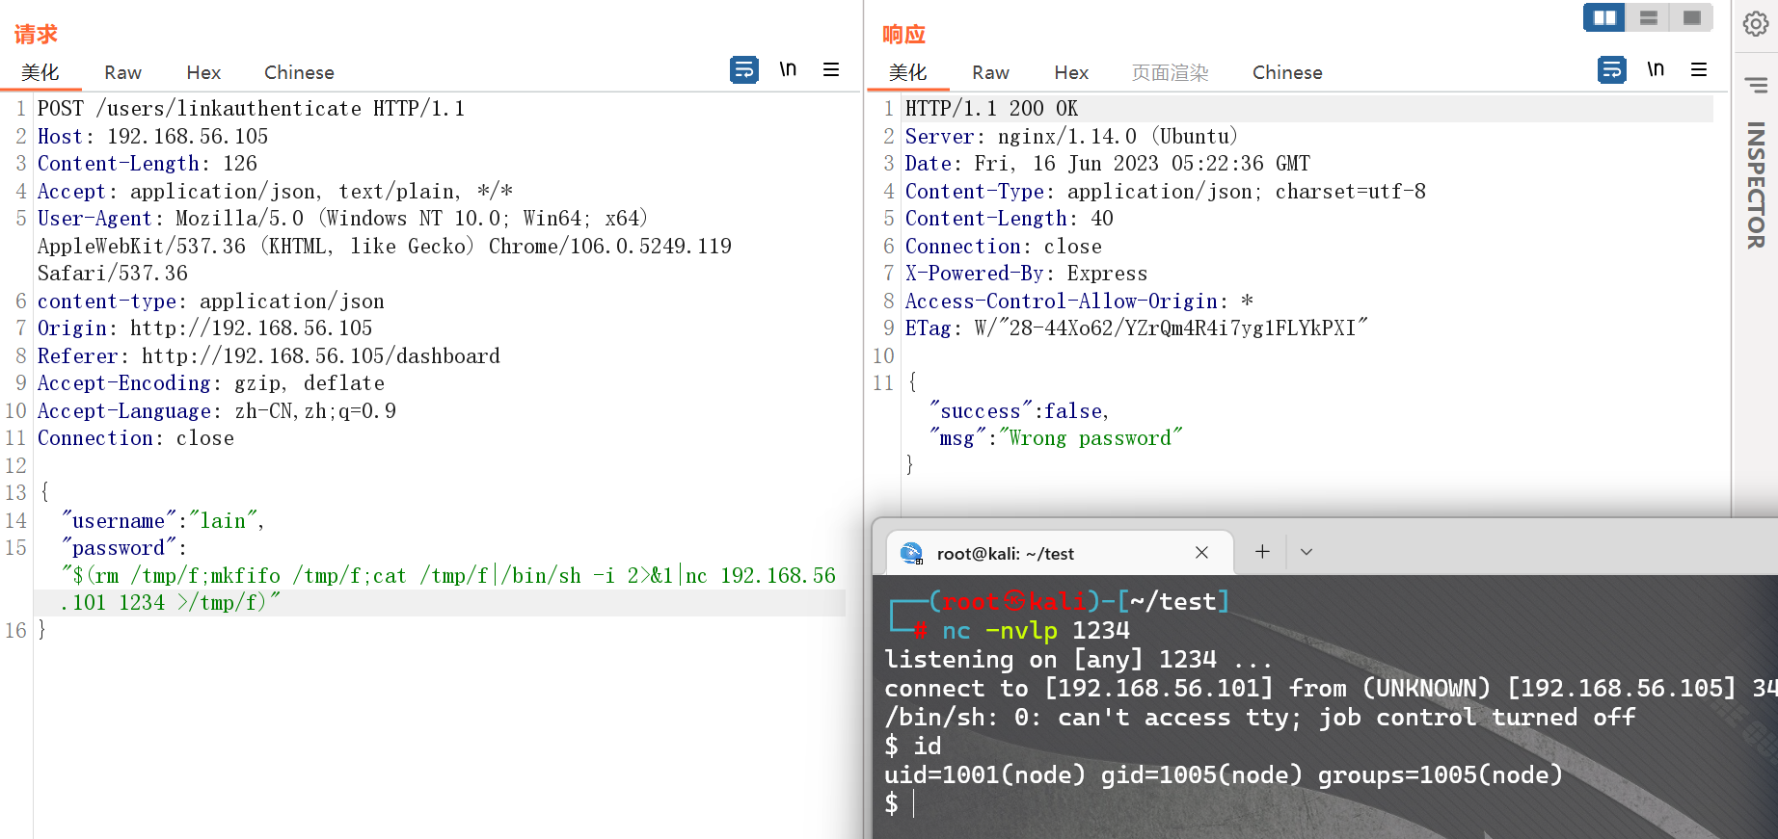The height and width of the screenshot is (839, 1778).
Task: Click the Server: nginx/1.14.0 header
Action: [1071, 137]
